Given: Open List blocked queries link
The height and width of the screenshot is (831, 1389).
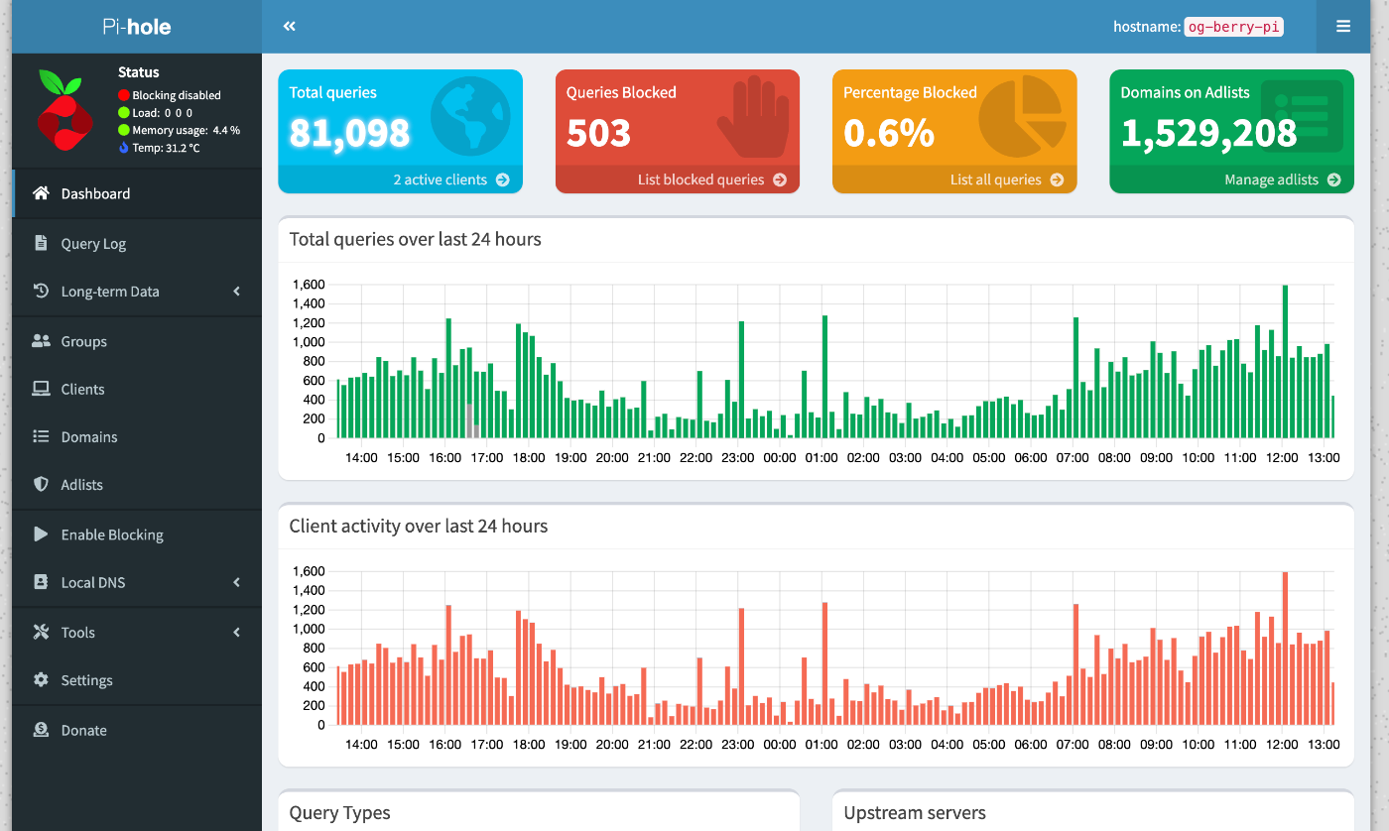Looking at the screenshot, I should coord(678,179).
